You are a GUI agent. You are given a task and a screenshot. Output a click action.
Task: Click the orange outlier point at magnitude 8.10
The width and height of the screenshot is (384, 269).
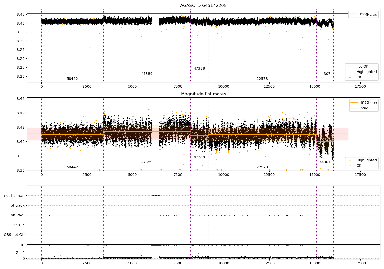pos(180,76)
